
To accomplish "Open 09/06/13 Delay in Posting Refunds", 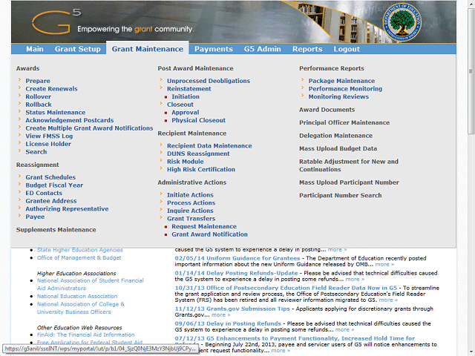I will 228,323.
